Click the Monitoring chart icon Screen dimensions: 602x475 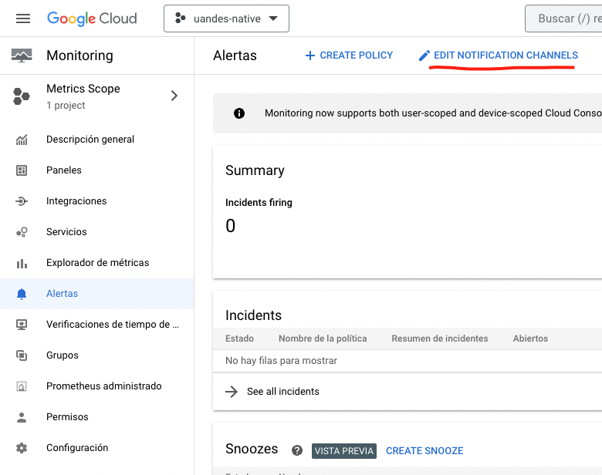[22, 56]
